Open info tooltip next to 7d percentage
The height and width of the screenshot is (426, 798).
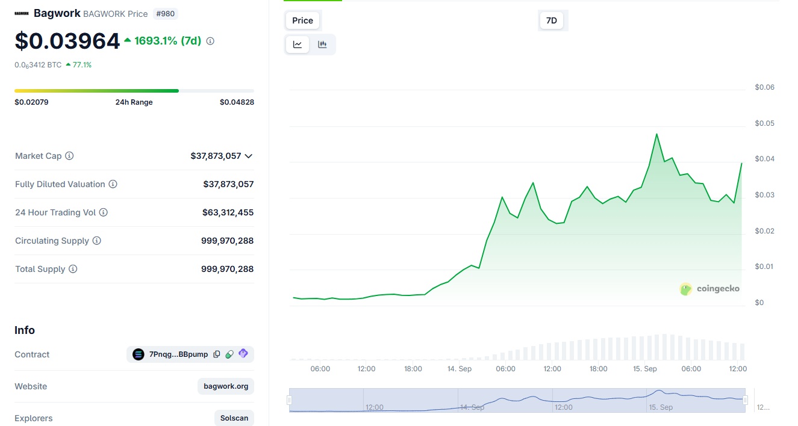(210, 41)
